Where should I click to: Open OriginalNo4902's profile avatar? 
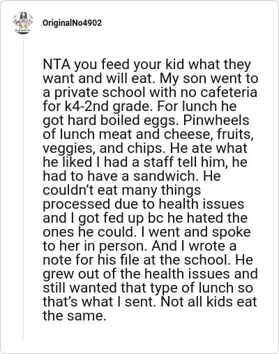(x=23, y=22)
